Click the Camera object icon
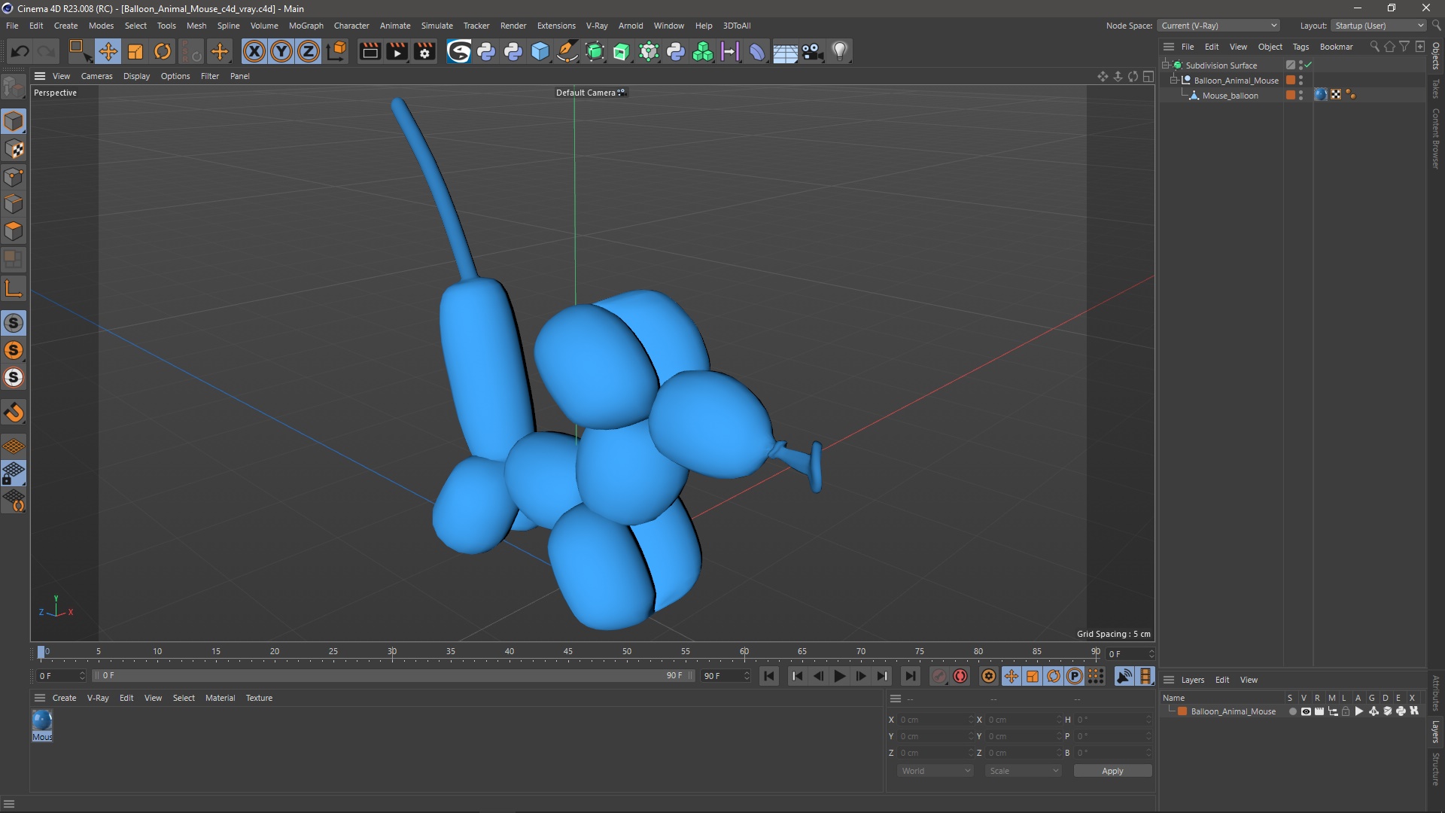 [812, 51]
